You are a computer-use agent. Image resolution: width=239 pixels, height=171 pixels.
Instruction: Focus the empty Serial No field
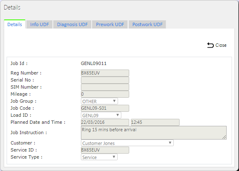(x=105, y=80)
